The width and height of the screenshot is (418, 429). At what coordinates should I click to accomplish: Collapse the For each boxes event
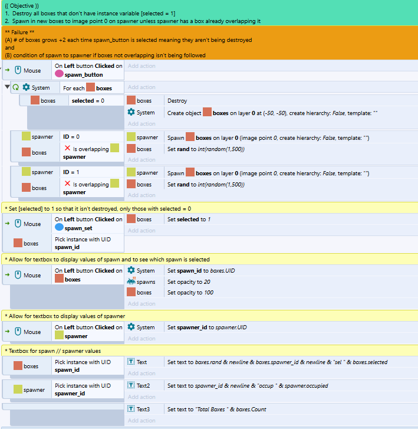[x=7, y=87]
